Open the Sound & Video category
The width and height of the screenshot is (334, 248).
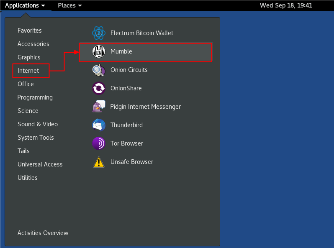coord(37,124)
